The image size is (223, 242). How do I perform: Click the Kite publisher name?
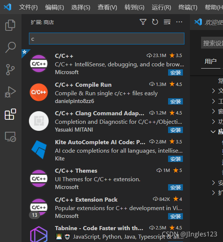[x=60, y=159]
